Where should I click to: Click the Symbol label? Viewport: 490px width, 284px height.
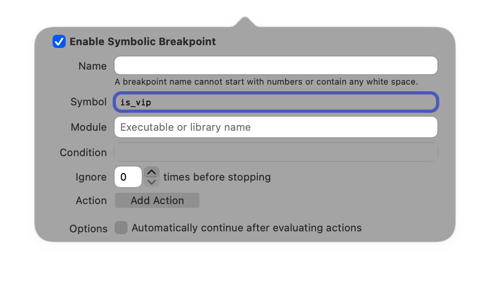tap(88, 102)
